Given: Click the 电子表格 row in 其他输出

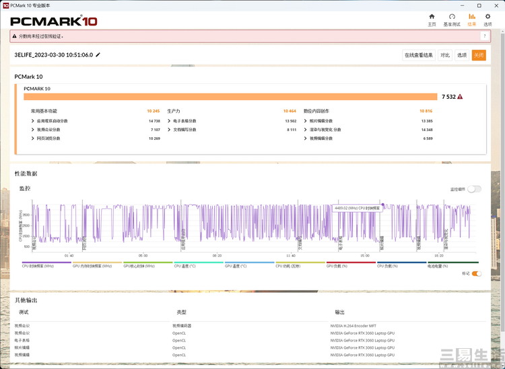Looking at the screenshot, I should point(22,340).
